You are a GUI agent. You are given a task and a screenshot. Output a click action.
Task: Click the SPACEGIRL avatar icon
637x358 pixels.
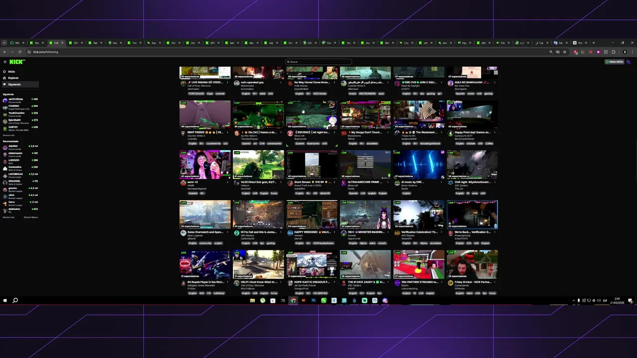click(x=5, y=182)
